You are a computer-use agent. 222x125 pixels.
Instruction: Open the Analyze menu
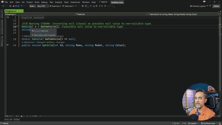tap(58, 2)
